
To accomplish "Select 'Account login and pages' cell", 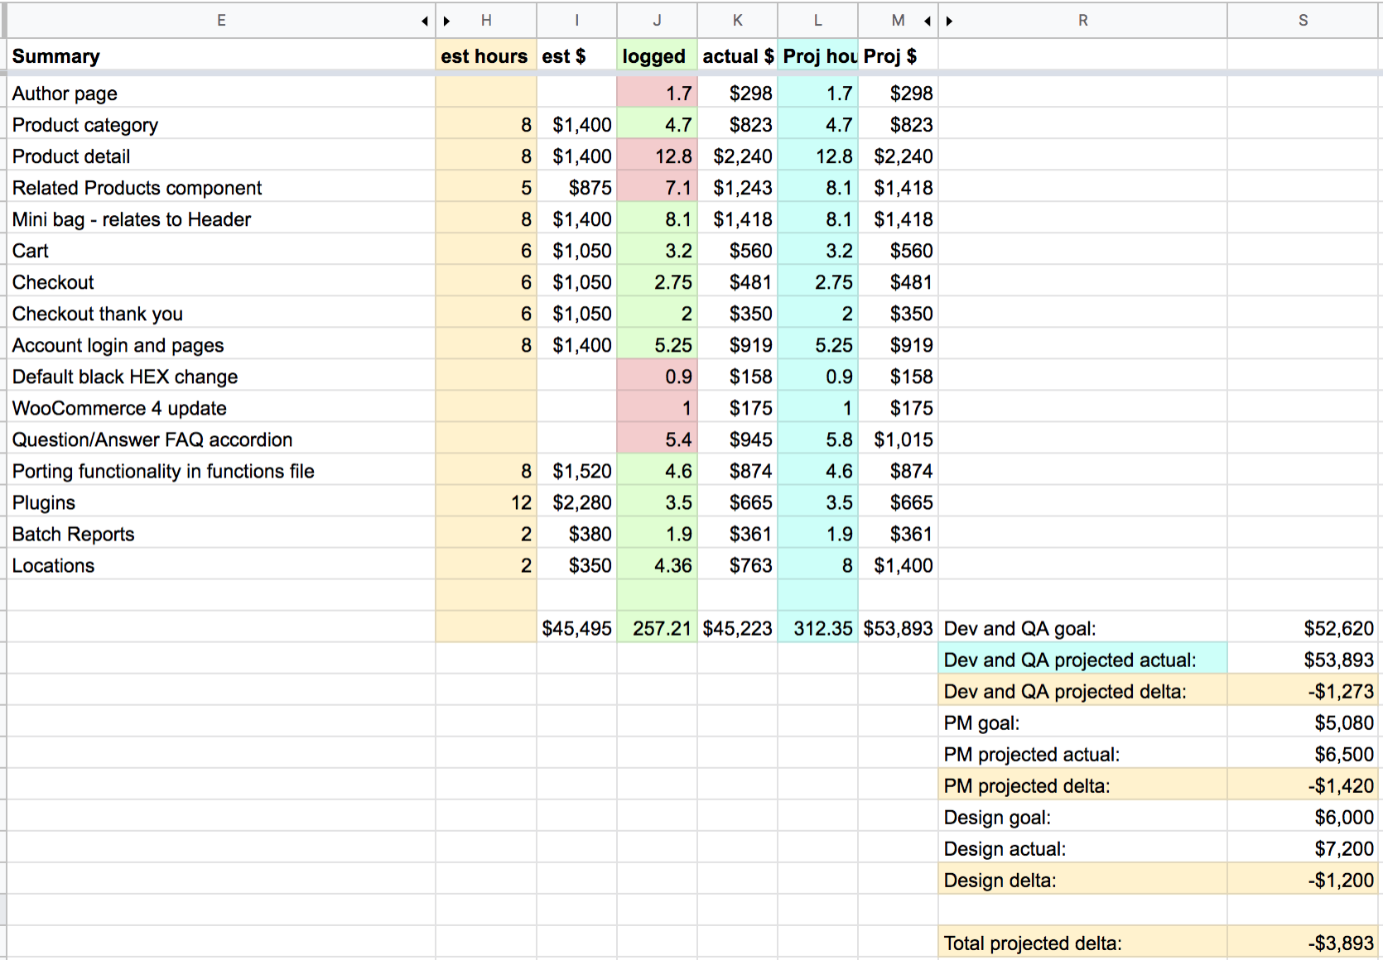I will (x=221, y=344).
